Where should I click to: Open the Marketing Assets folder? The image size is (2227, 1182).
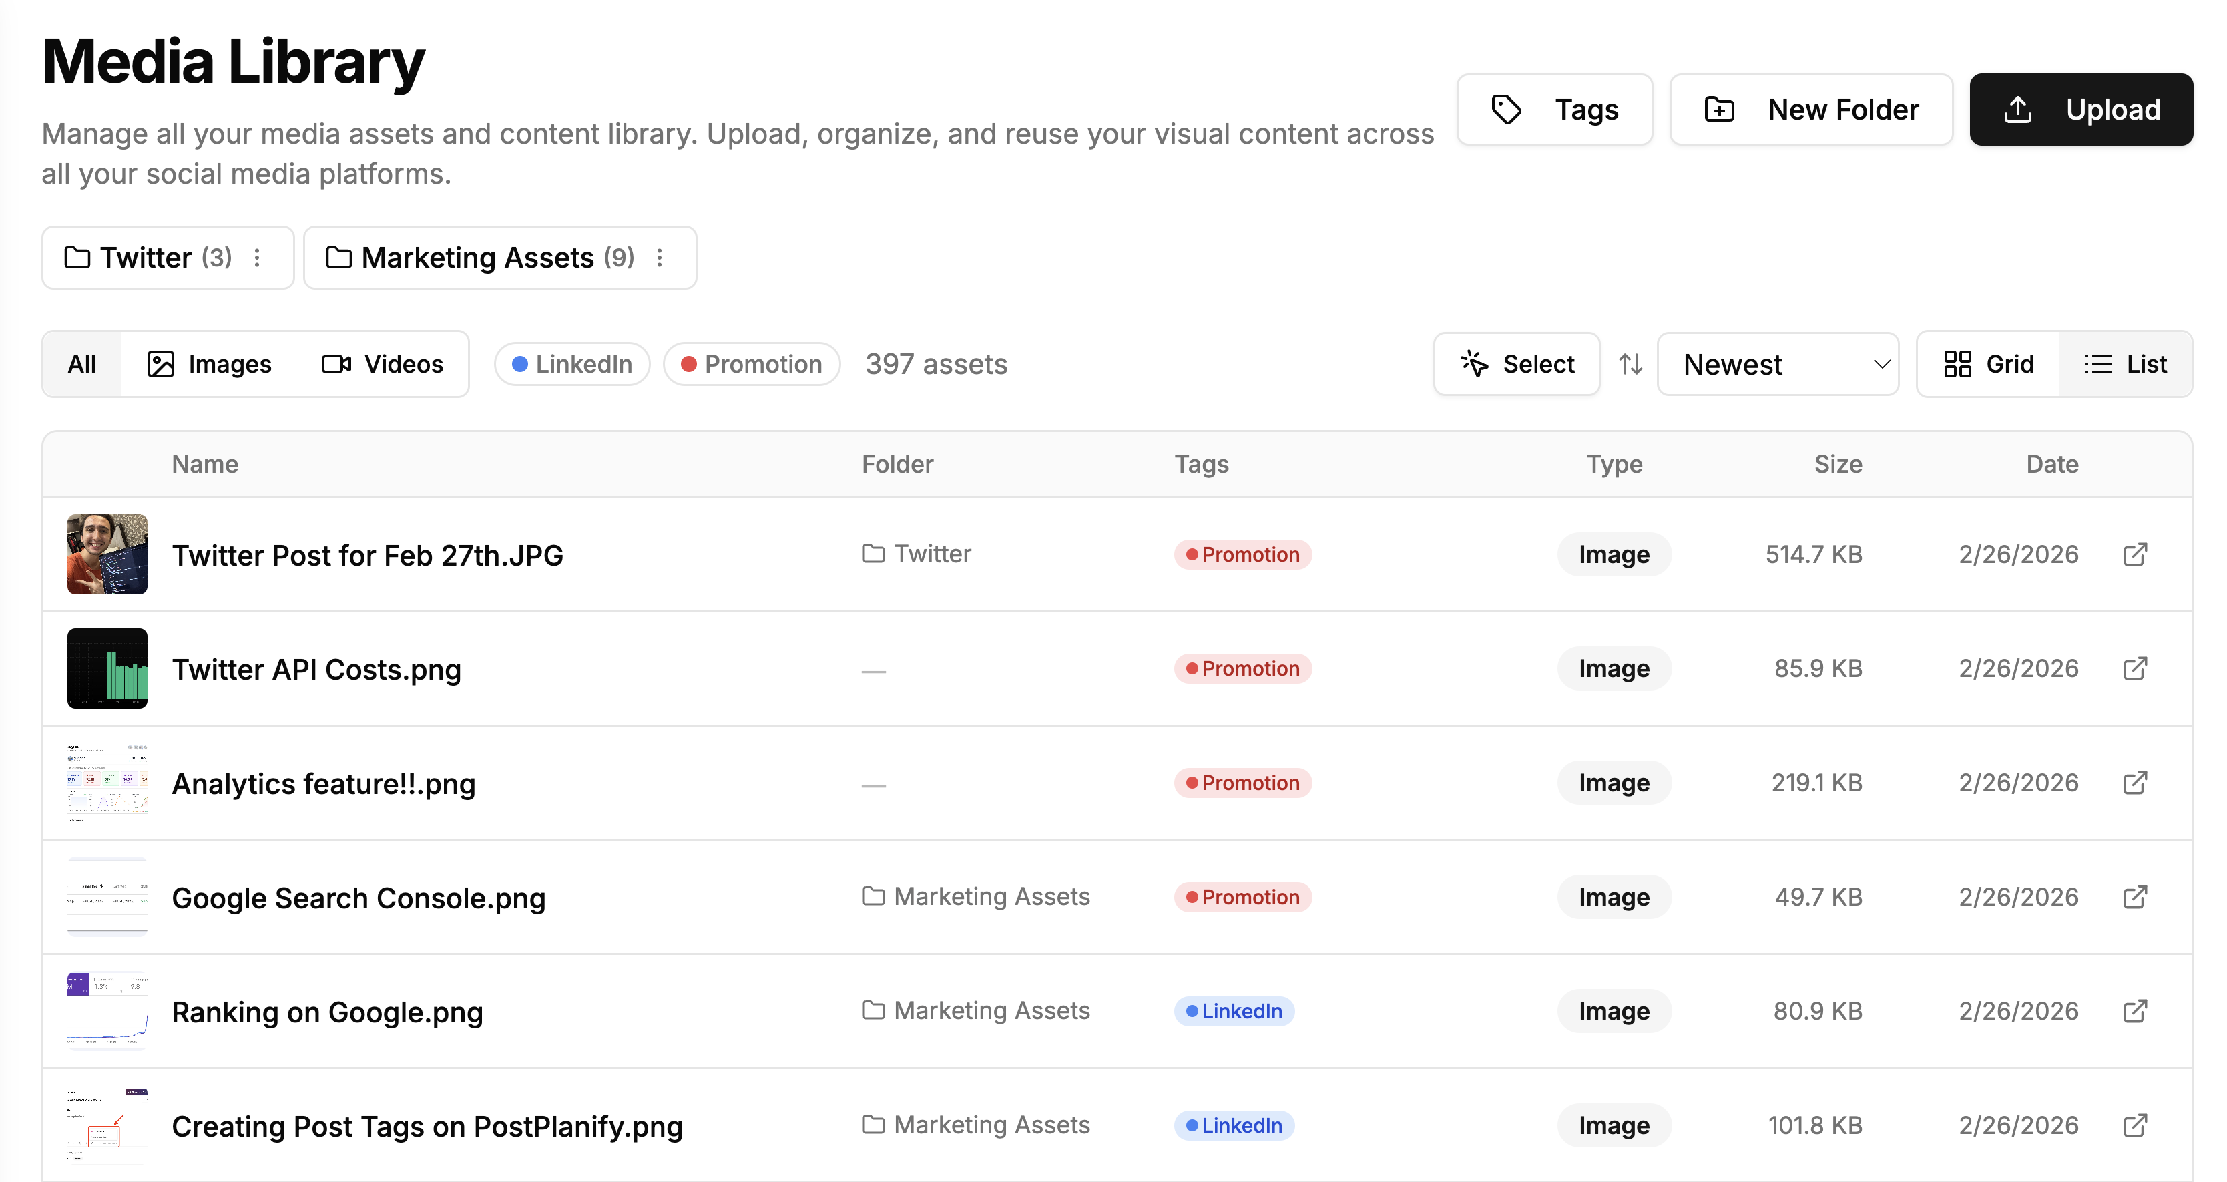tap(478, 258)
